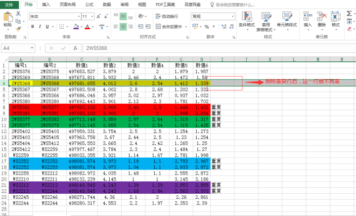Image resolution: width=356 pixels, height=216 pixels.
Task: Select column header C
Action: coord(82,59)
